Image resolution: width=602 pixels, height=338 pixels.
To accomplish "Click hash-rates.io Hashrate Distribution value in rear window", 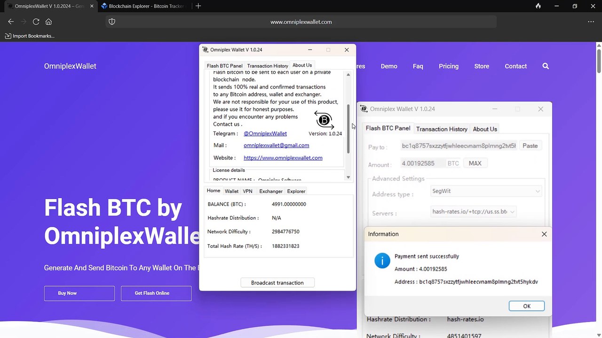I will click(465, 319).
